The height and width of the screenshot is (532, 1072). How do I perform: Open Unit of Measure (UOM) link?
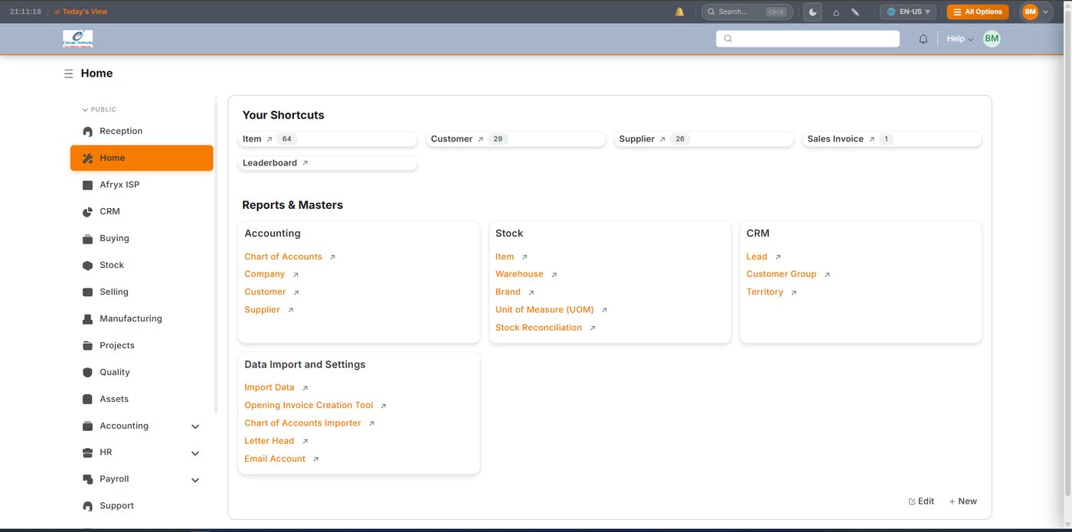point(544,309)
